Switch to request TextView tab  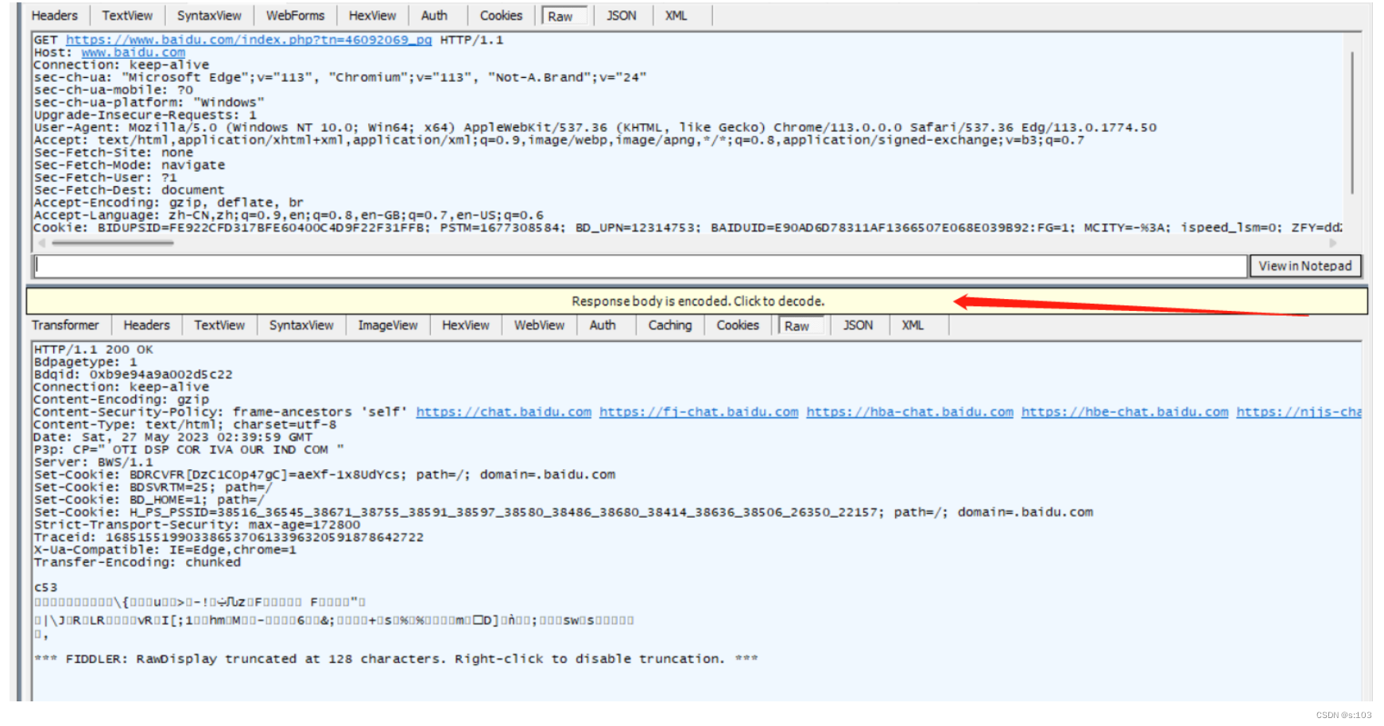(127, 16)
